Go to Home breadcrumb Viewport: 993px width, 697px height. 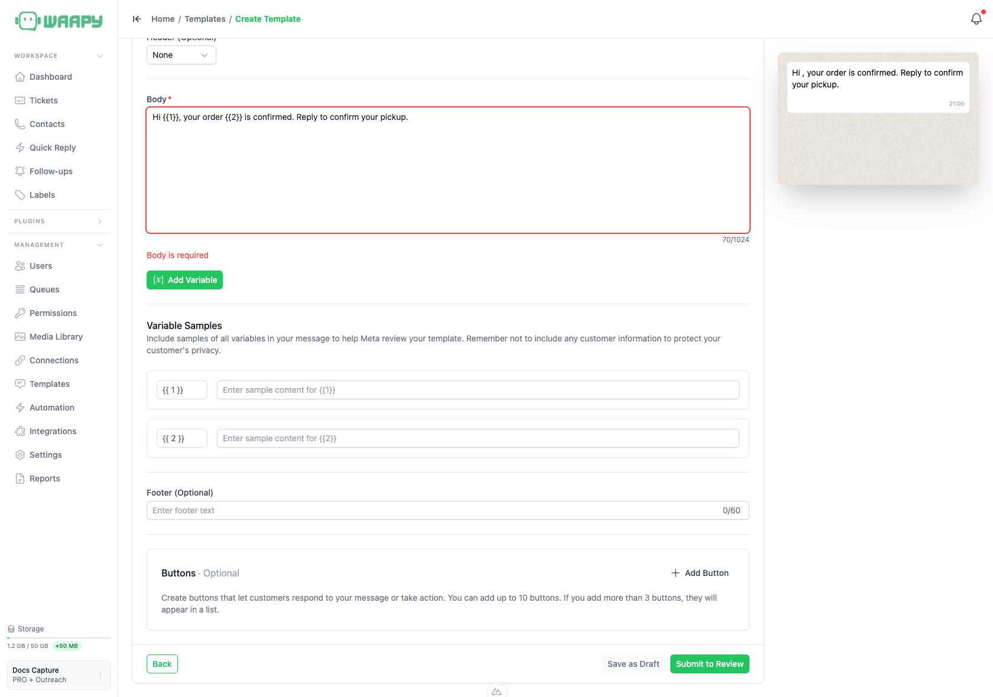(163, 19)
